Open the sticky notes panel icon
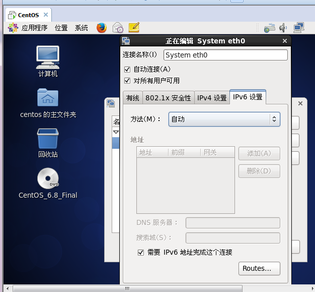Viewport: 315px width, 292px height. (134, 27)
